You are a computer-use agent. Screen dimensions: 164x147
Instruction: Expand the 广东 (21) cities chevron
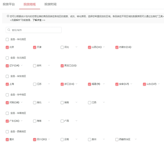(x=22, y=121)
